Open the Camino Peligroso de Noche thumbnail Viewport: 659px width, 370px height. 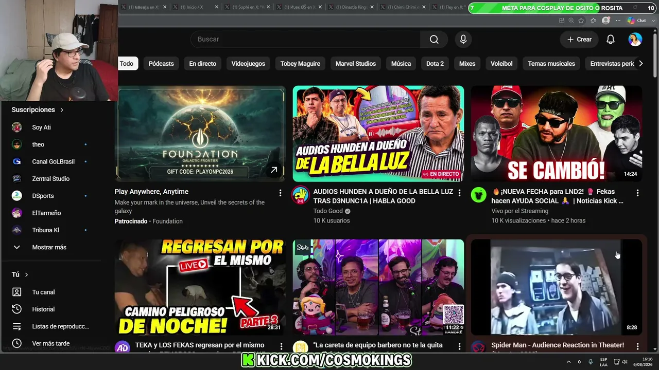pyautogui.click(x=200, y=287)
